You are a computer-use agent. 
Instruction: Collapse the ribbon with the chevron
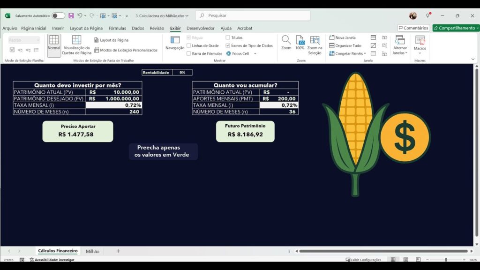473,60
